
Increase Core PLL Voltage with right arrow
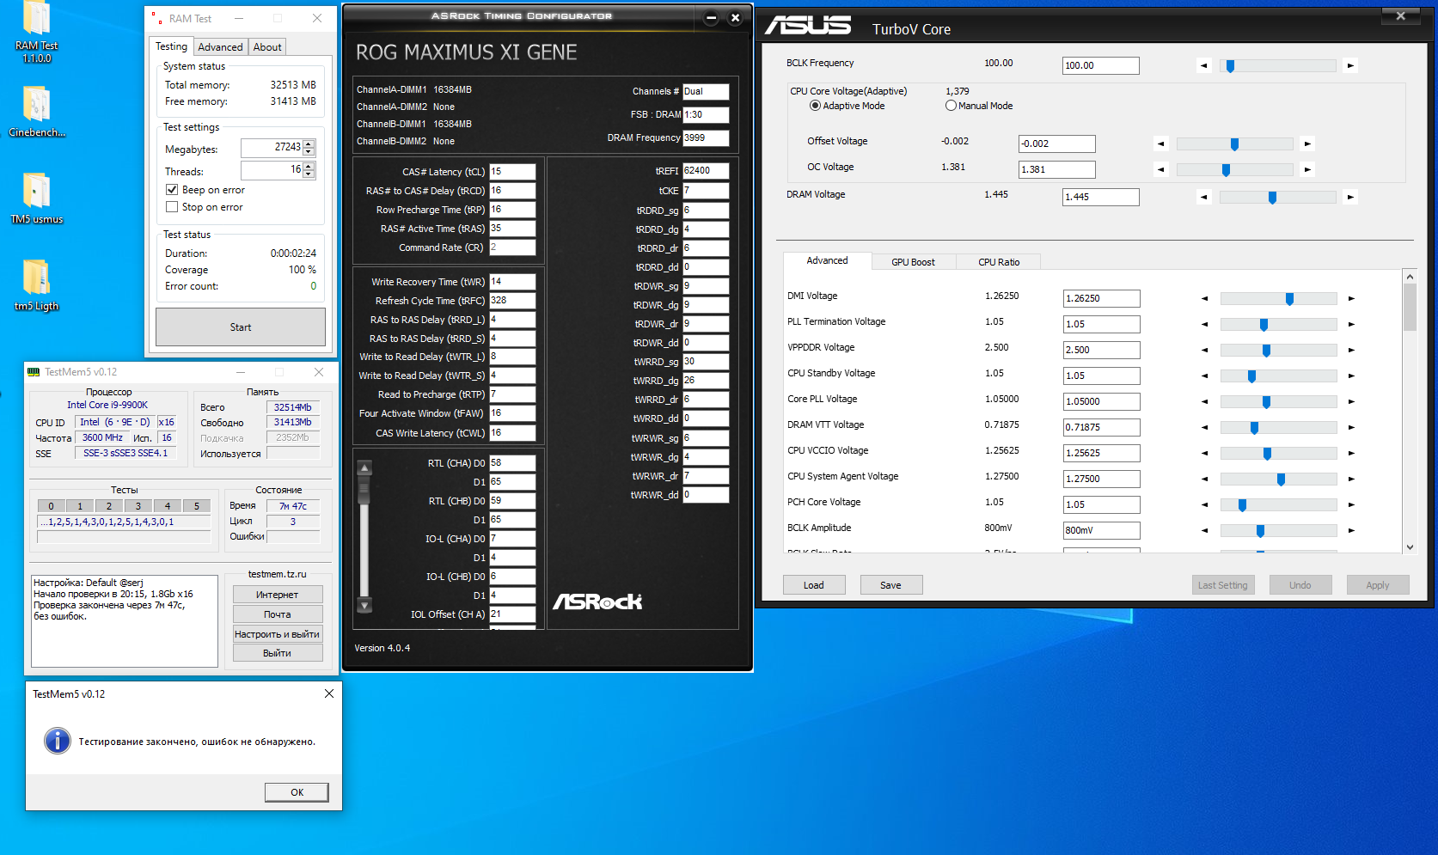point(1351,401)
